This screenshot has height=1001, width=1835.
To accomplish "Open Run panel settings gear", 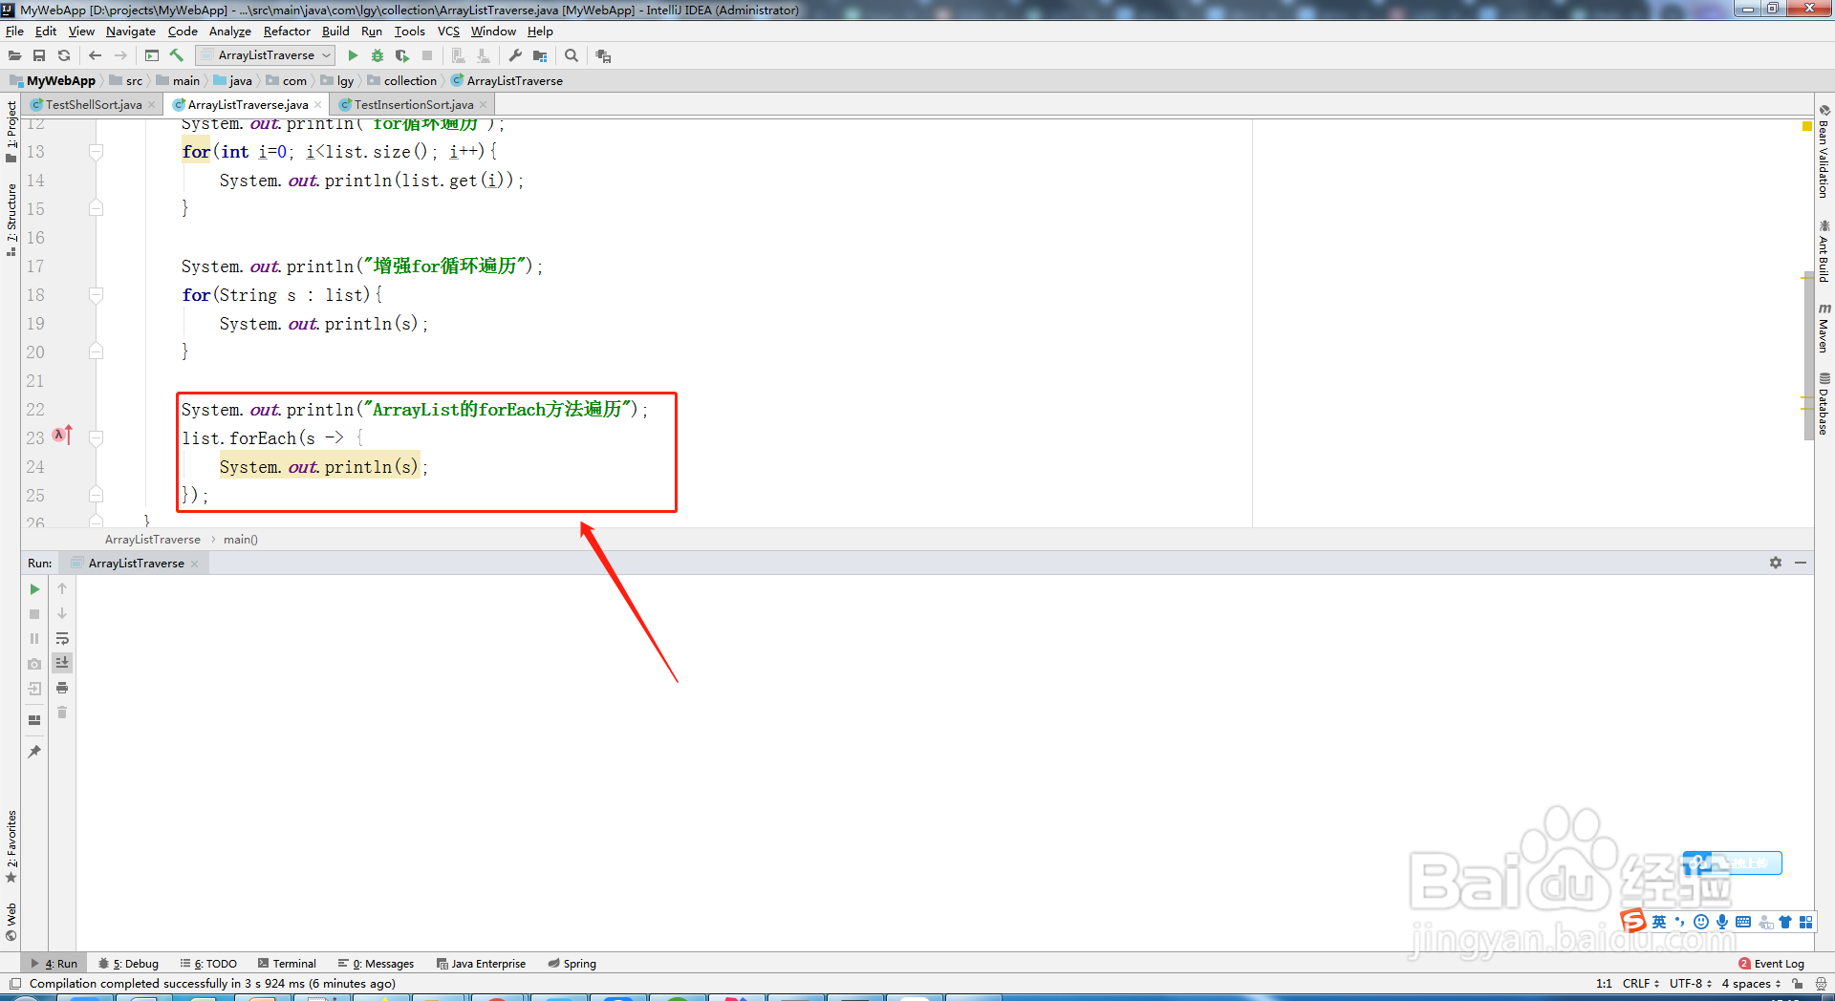I will pyautogui.click(x=1776, y=563).
